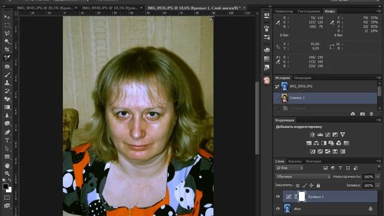The height and width of the screenshot is (216, 384).
Task: Select the Gradient tool
Action: tap(7, 107)
